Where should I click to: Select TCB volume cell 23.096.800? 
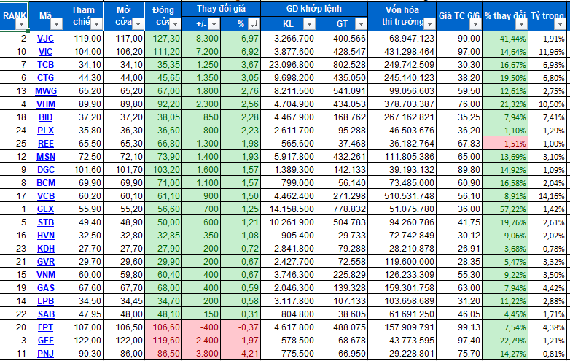(x=288, y=65)
